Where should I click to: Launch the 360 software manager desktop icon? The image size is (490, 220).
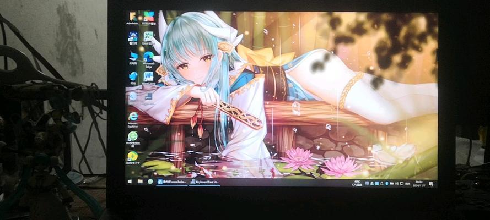click(x=148, y=18)
